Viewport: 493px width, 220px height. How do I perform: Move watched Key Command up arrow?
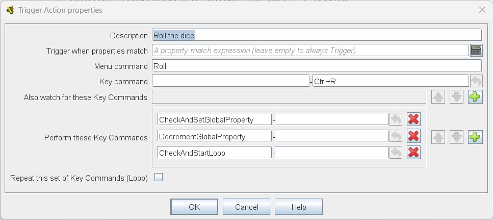pyautogui.click(x=438, y=97)
